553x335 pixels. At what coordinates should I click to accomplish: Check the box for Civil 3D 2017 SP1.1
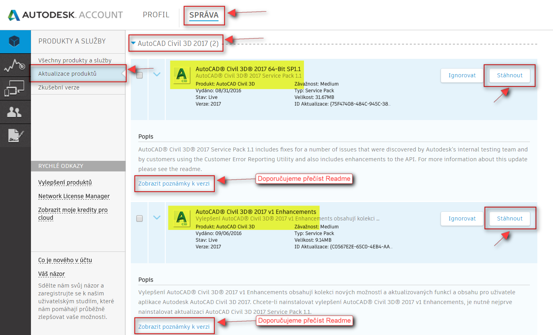pyautogui.click(x=139, y=75)
